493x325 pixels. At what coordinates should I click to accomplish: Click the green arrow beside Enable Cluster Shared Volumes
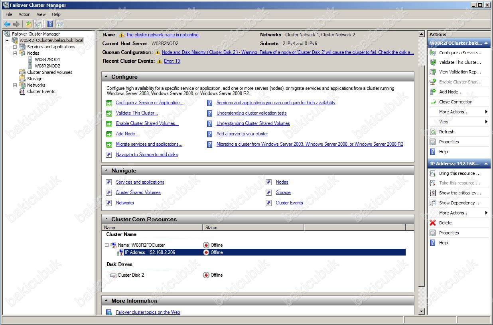[109, 124]
